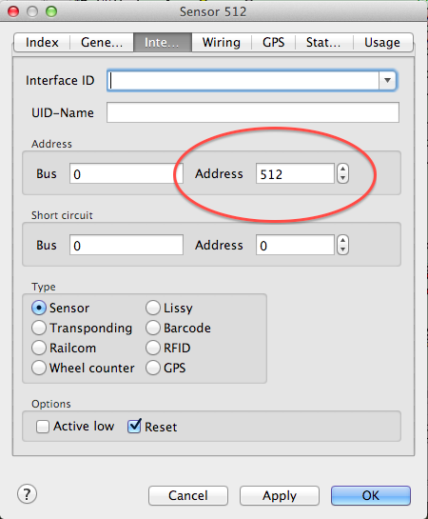The image size is (428, 519).
Task: Expand the Interface ID dropdown arrow
Action: (x=387, y=80)
